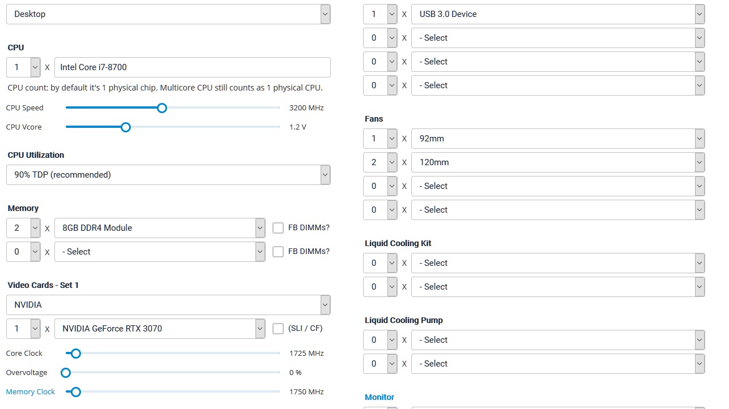The image size is (729, 409).
Task: Click the Memory Clock link label
Action: pyautogui.click(x=31, y=391)
